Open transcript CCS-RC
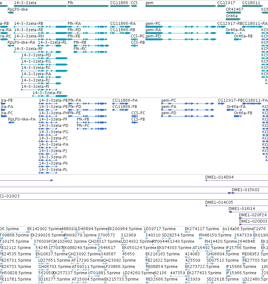The width and height of the screenshot is (268, 284). [138, 36]
